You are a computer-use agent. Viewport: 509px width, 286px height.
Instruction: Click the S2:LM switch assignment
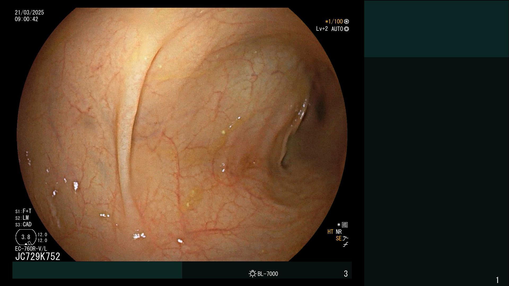[22, 218]
